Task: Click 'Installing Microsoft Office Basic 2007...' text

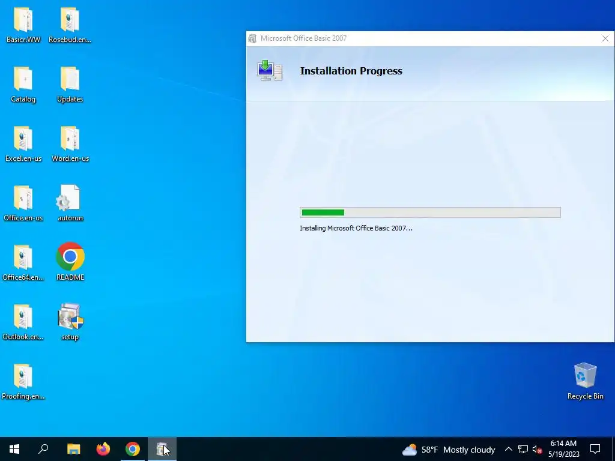Action: pyautogui.click(x=356, y=228)
